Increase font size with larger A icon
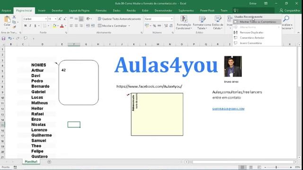 click(60, 19)
